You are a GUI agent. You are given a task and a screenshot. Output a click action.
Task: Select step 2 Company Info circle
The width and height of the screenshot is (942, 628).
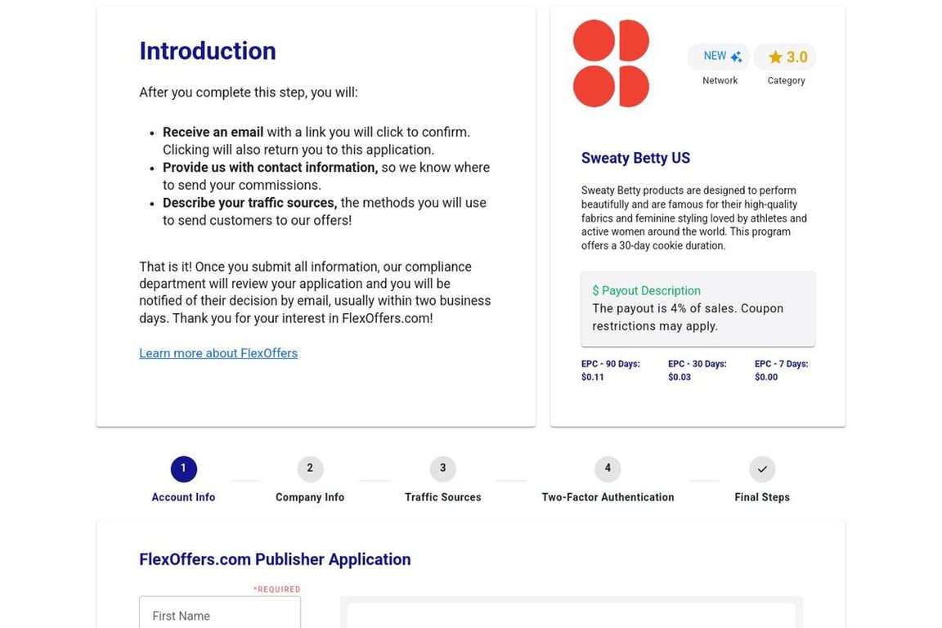coord(310,469)
